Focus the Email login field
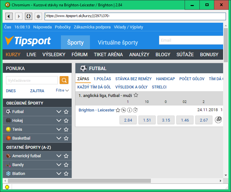 pos(191,40)
